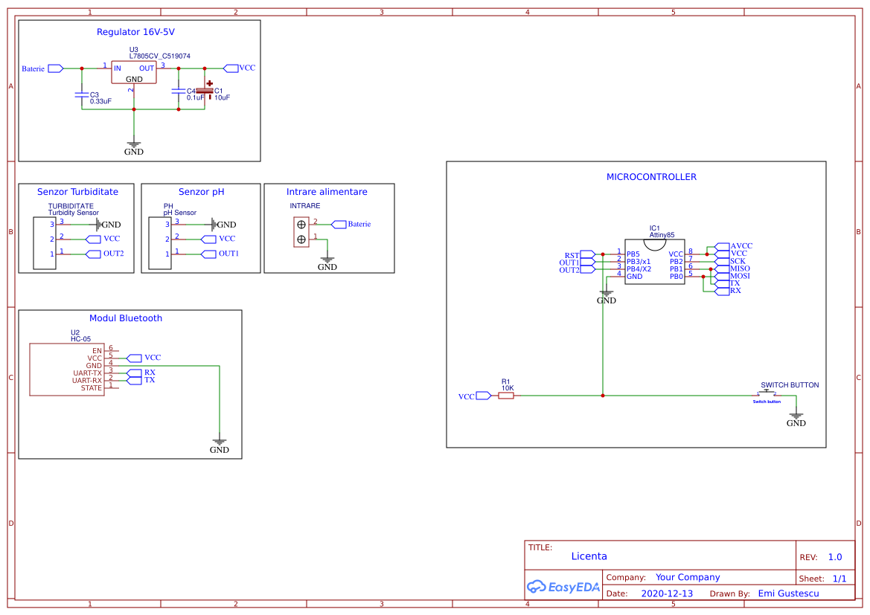Select the HC-05 Bluetooth module U2
Viewport: 870px width, 615px height.
click(65, 369)
